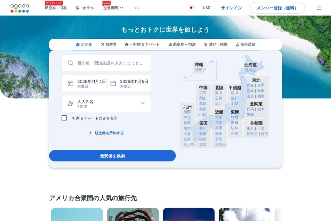The height and width of the screenshot is (221, 331).
Task: Click the destination search input field
Action: (x=106, y=63)
